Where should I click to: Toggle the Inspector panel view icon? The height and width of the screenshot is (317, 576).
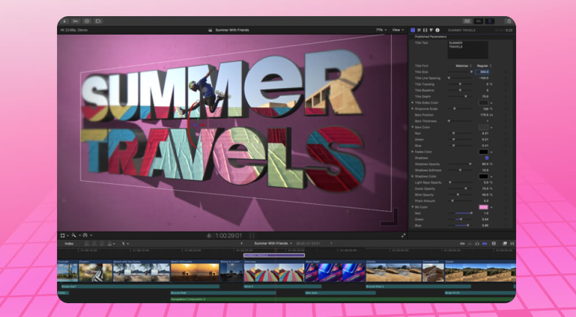pos(489,21)
